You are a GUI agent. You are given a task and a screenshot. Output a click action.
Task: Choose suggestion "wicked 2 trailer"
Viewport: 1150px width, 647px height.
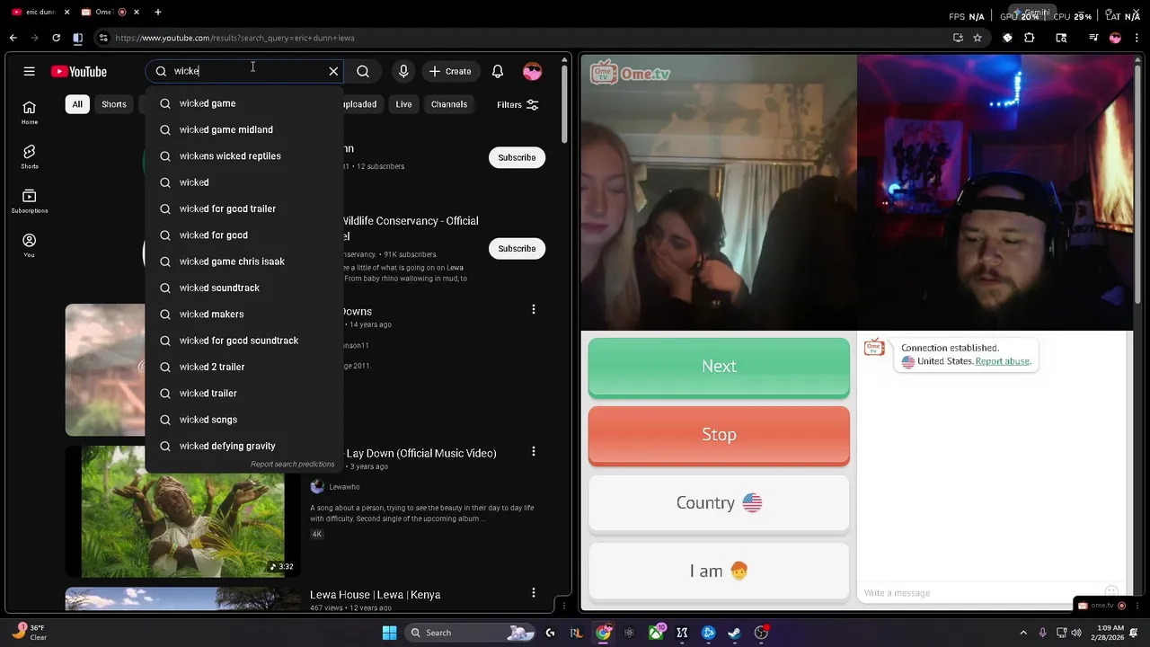pos(243,367)
